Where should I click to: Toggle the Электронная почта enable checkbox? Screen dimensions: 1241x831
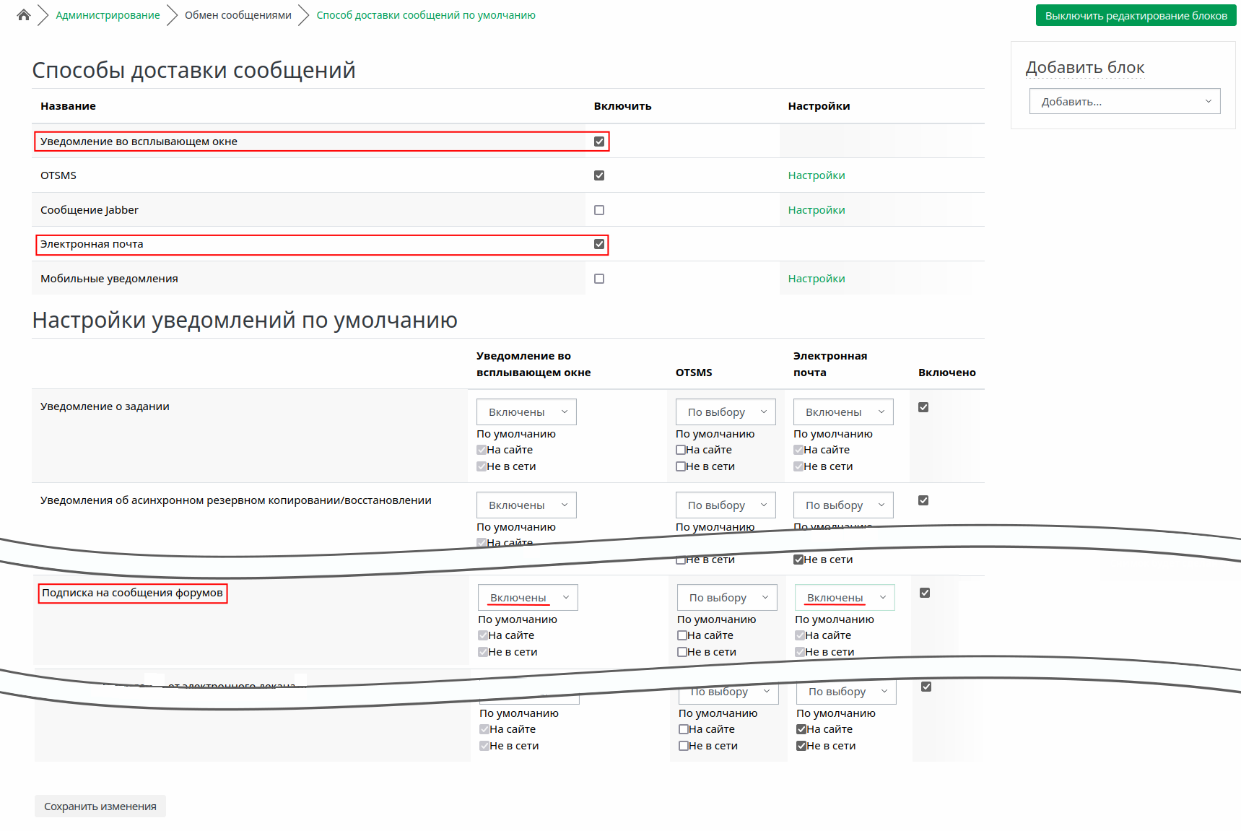pyautogui.click(x=599, y=244)
